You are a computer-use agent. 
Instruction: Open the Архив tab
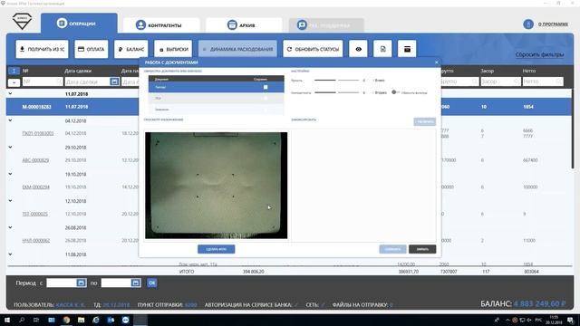pyautogui.click(x=244, y=25)
